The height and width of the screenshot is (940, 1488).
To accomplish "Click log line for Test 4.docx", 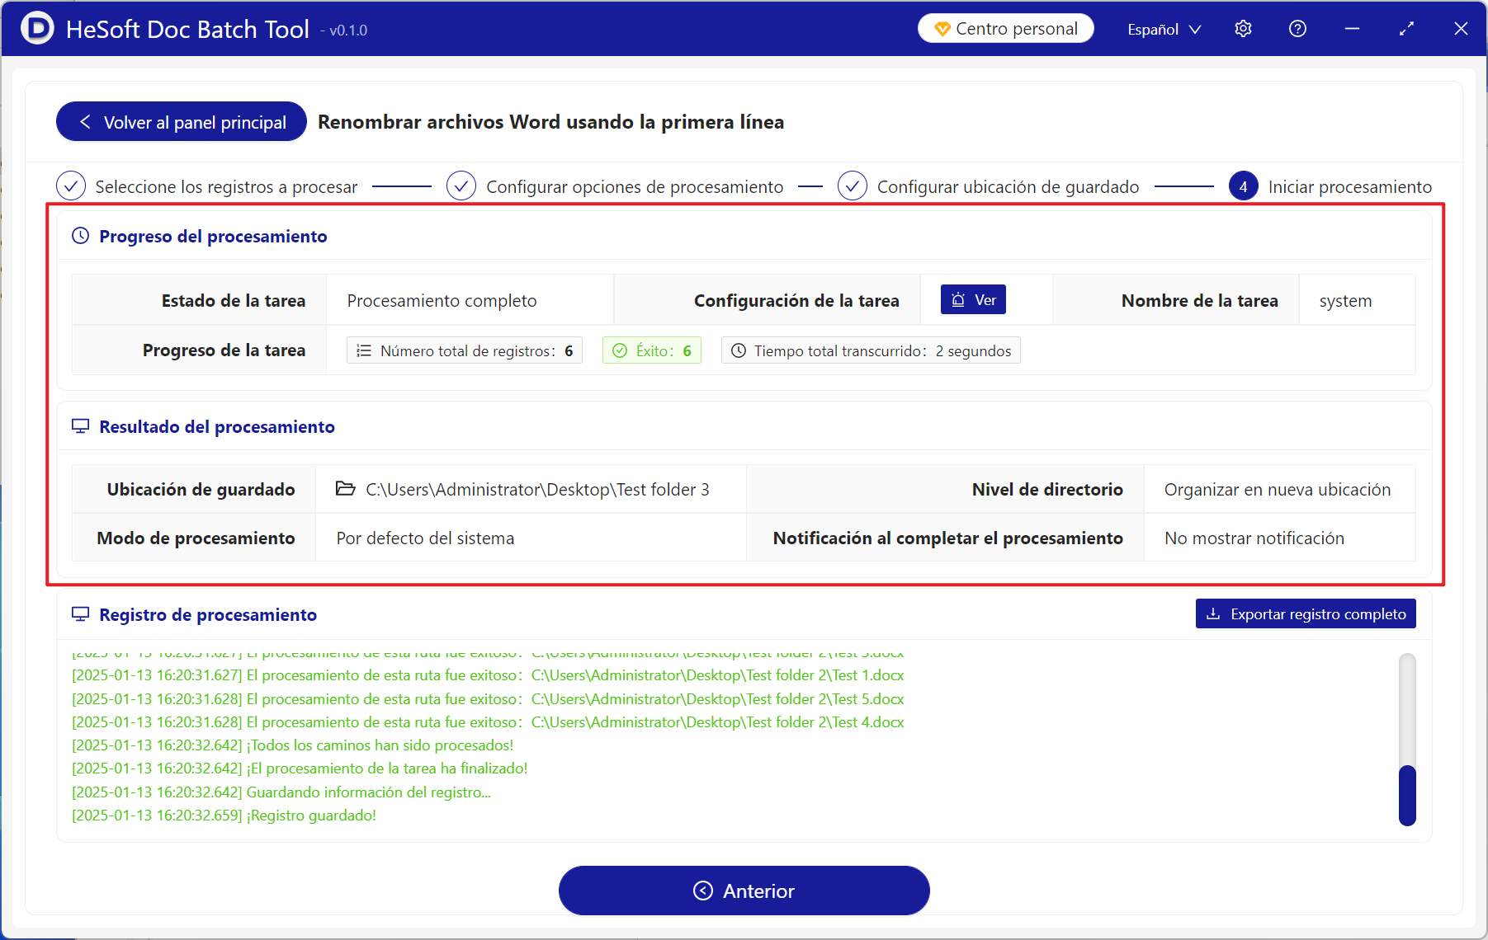I will tap(488, 721).
